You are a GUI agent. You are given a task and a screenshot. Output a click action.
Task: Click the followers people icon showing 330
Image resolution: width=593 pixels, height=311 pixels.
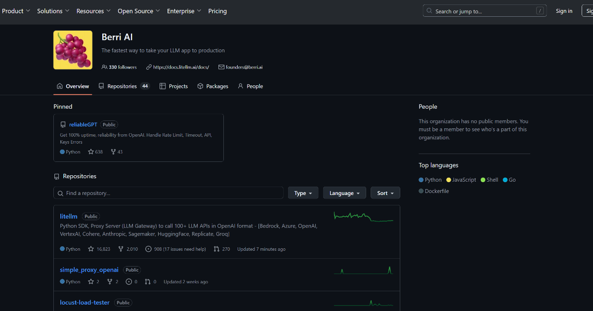point(105,67)
